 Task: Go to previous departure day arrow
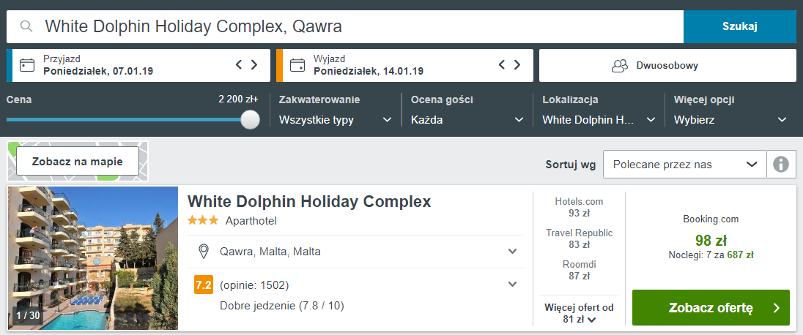502,65
